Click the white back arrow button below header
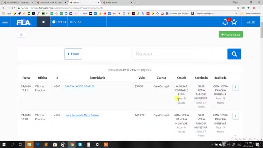This screenshot has width=263, height=148. click(x=21, y=35)
